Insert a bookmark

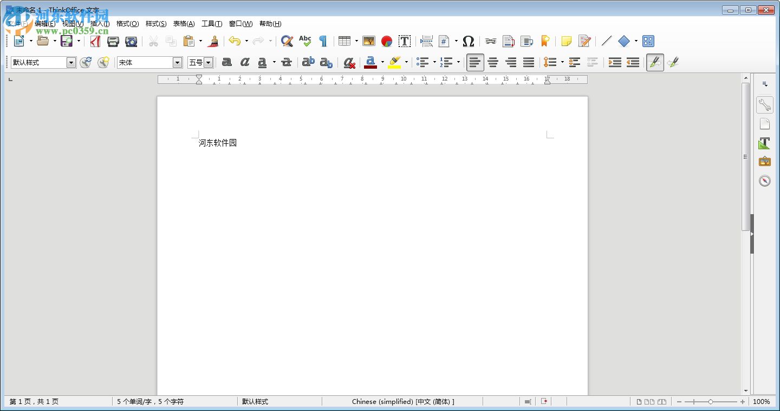tap(545, 41)
